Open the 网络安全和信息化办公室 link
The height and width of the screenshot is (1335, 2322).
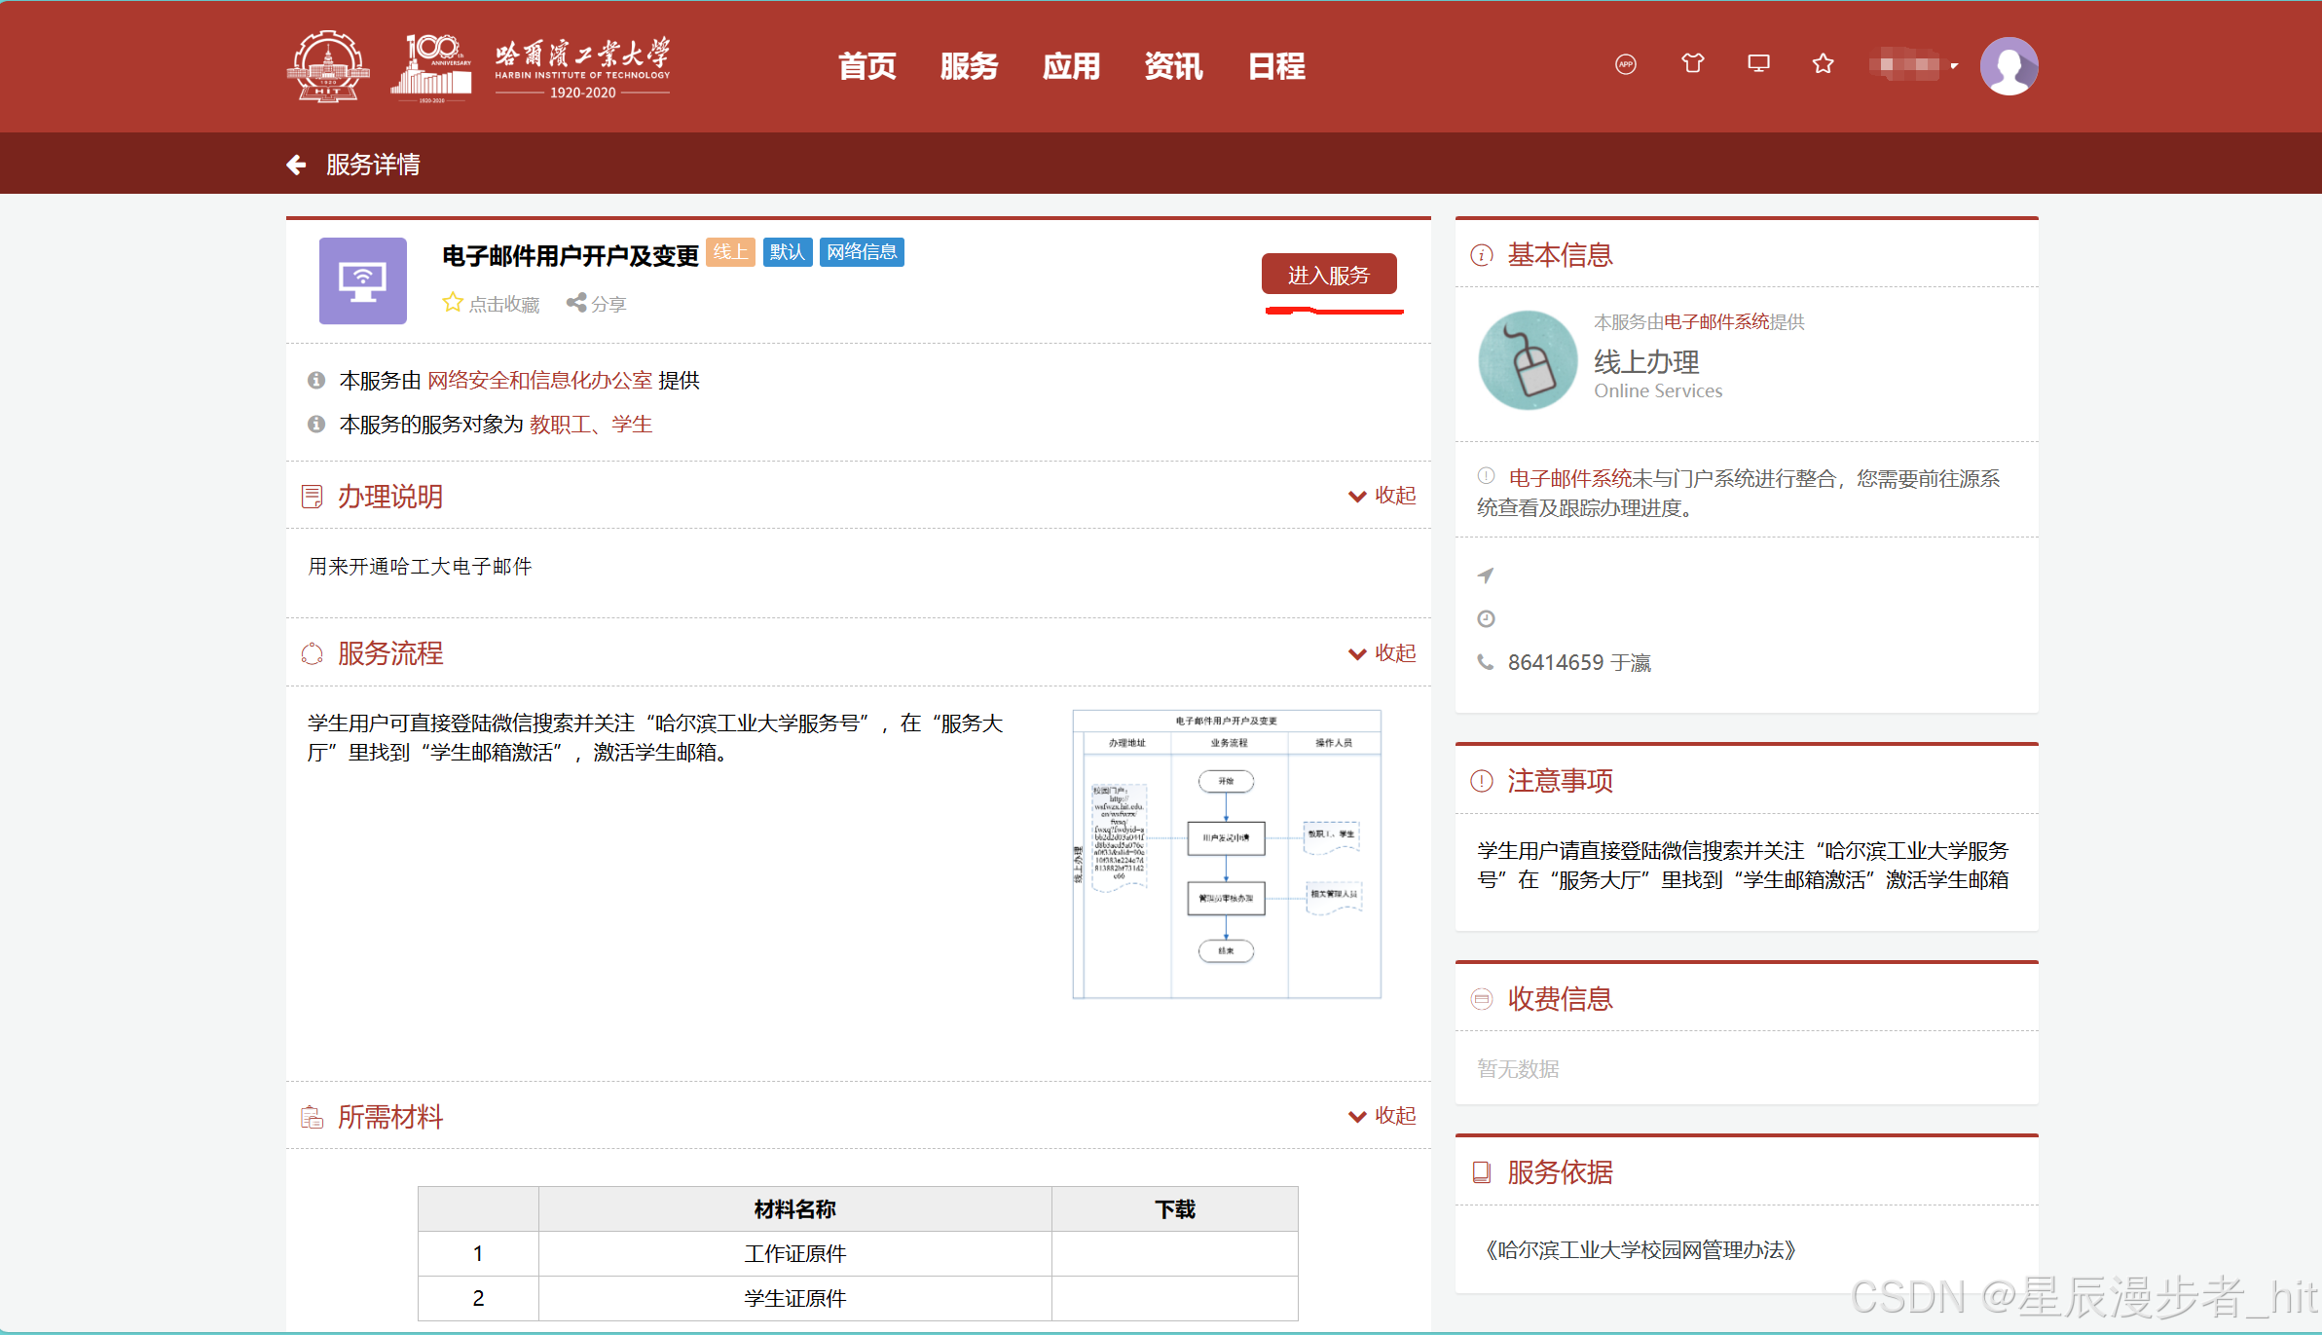[x=539, y=381]
